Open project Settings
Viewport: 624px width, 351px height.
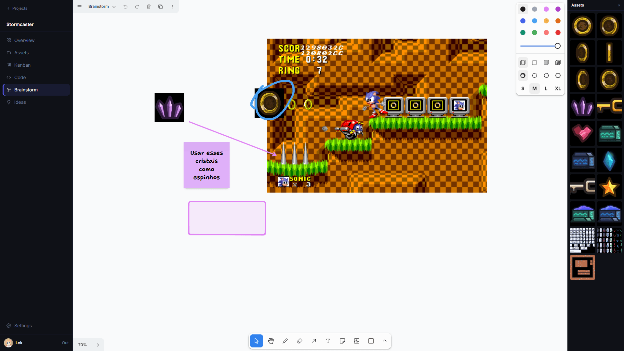36,326
